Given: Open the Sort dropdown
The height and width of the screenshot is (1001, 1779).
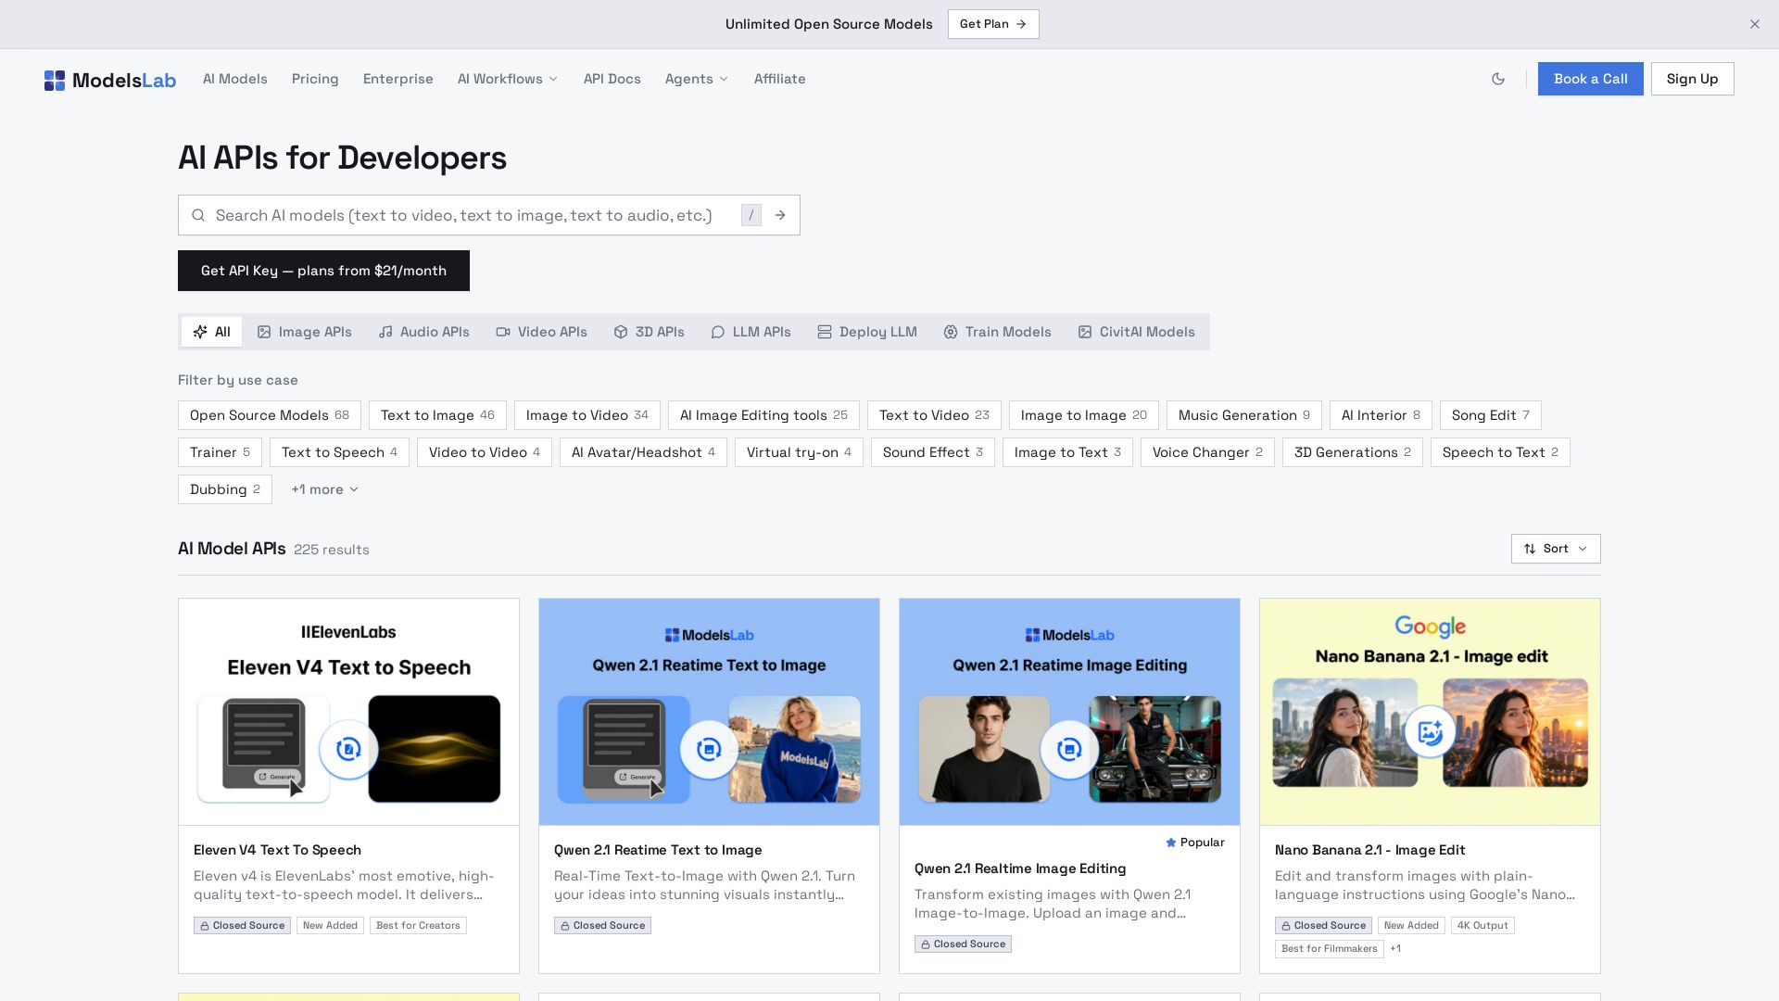Looking at the screenshot, I should [1556, 549].
